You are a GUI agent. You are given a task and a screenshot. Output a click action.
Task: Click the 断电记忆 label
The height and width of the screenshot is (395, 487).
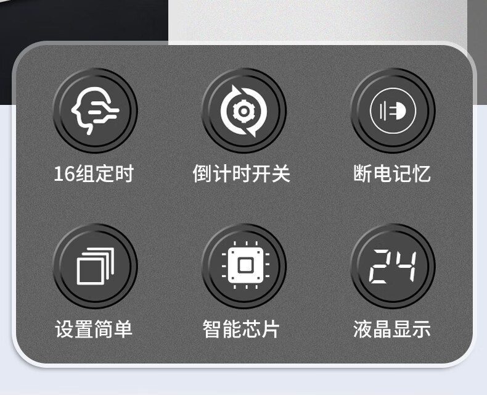pyautogui.click(x=392, y=173)
